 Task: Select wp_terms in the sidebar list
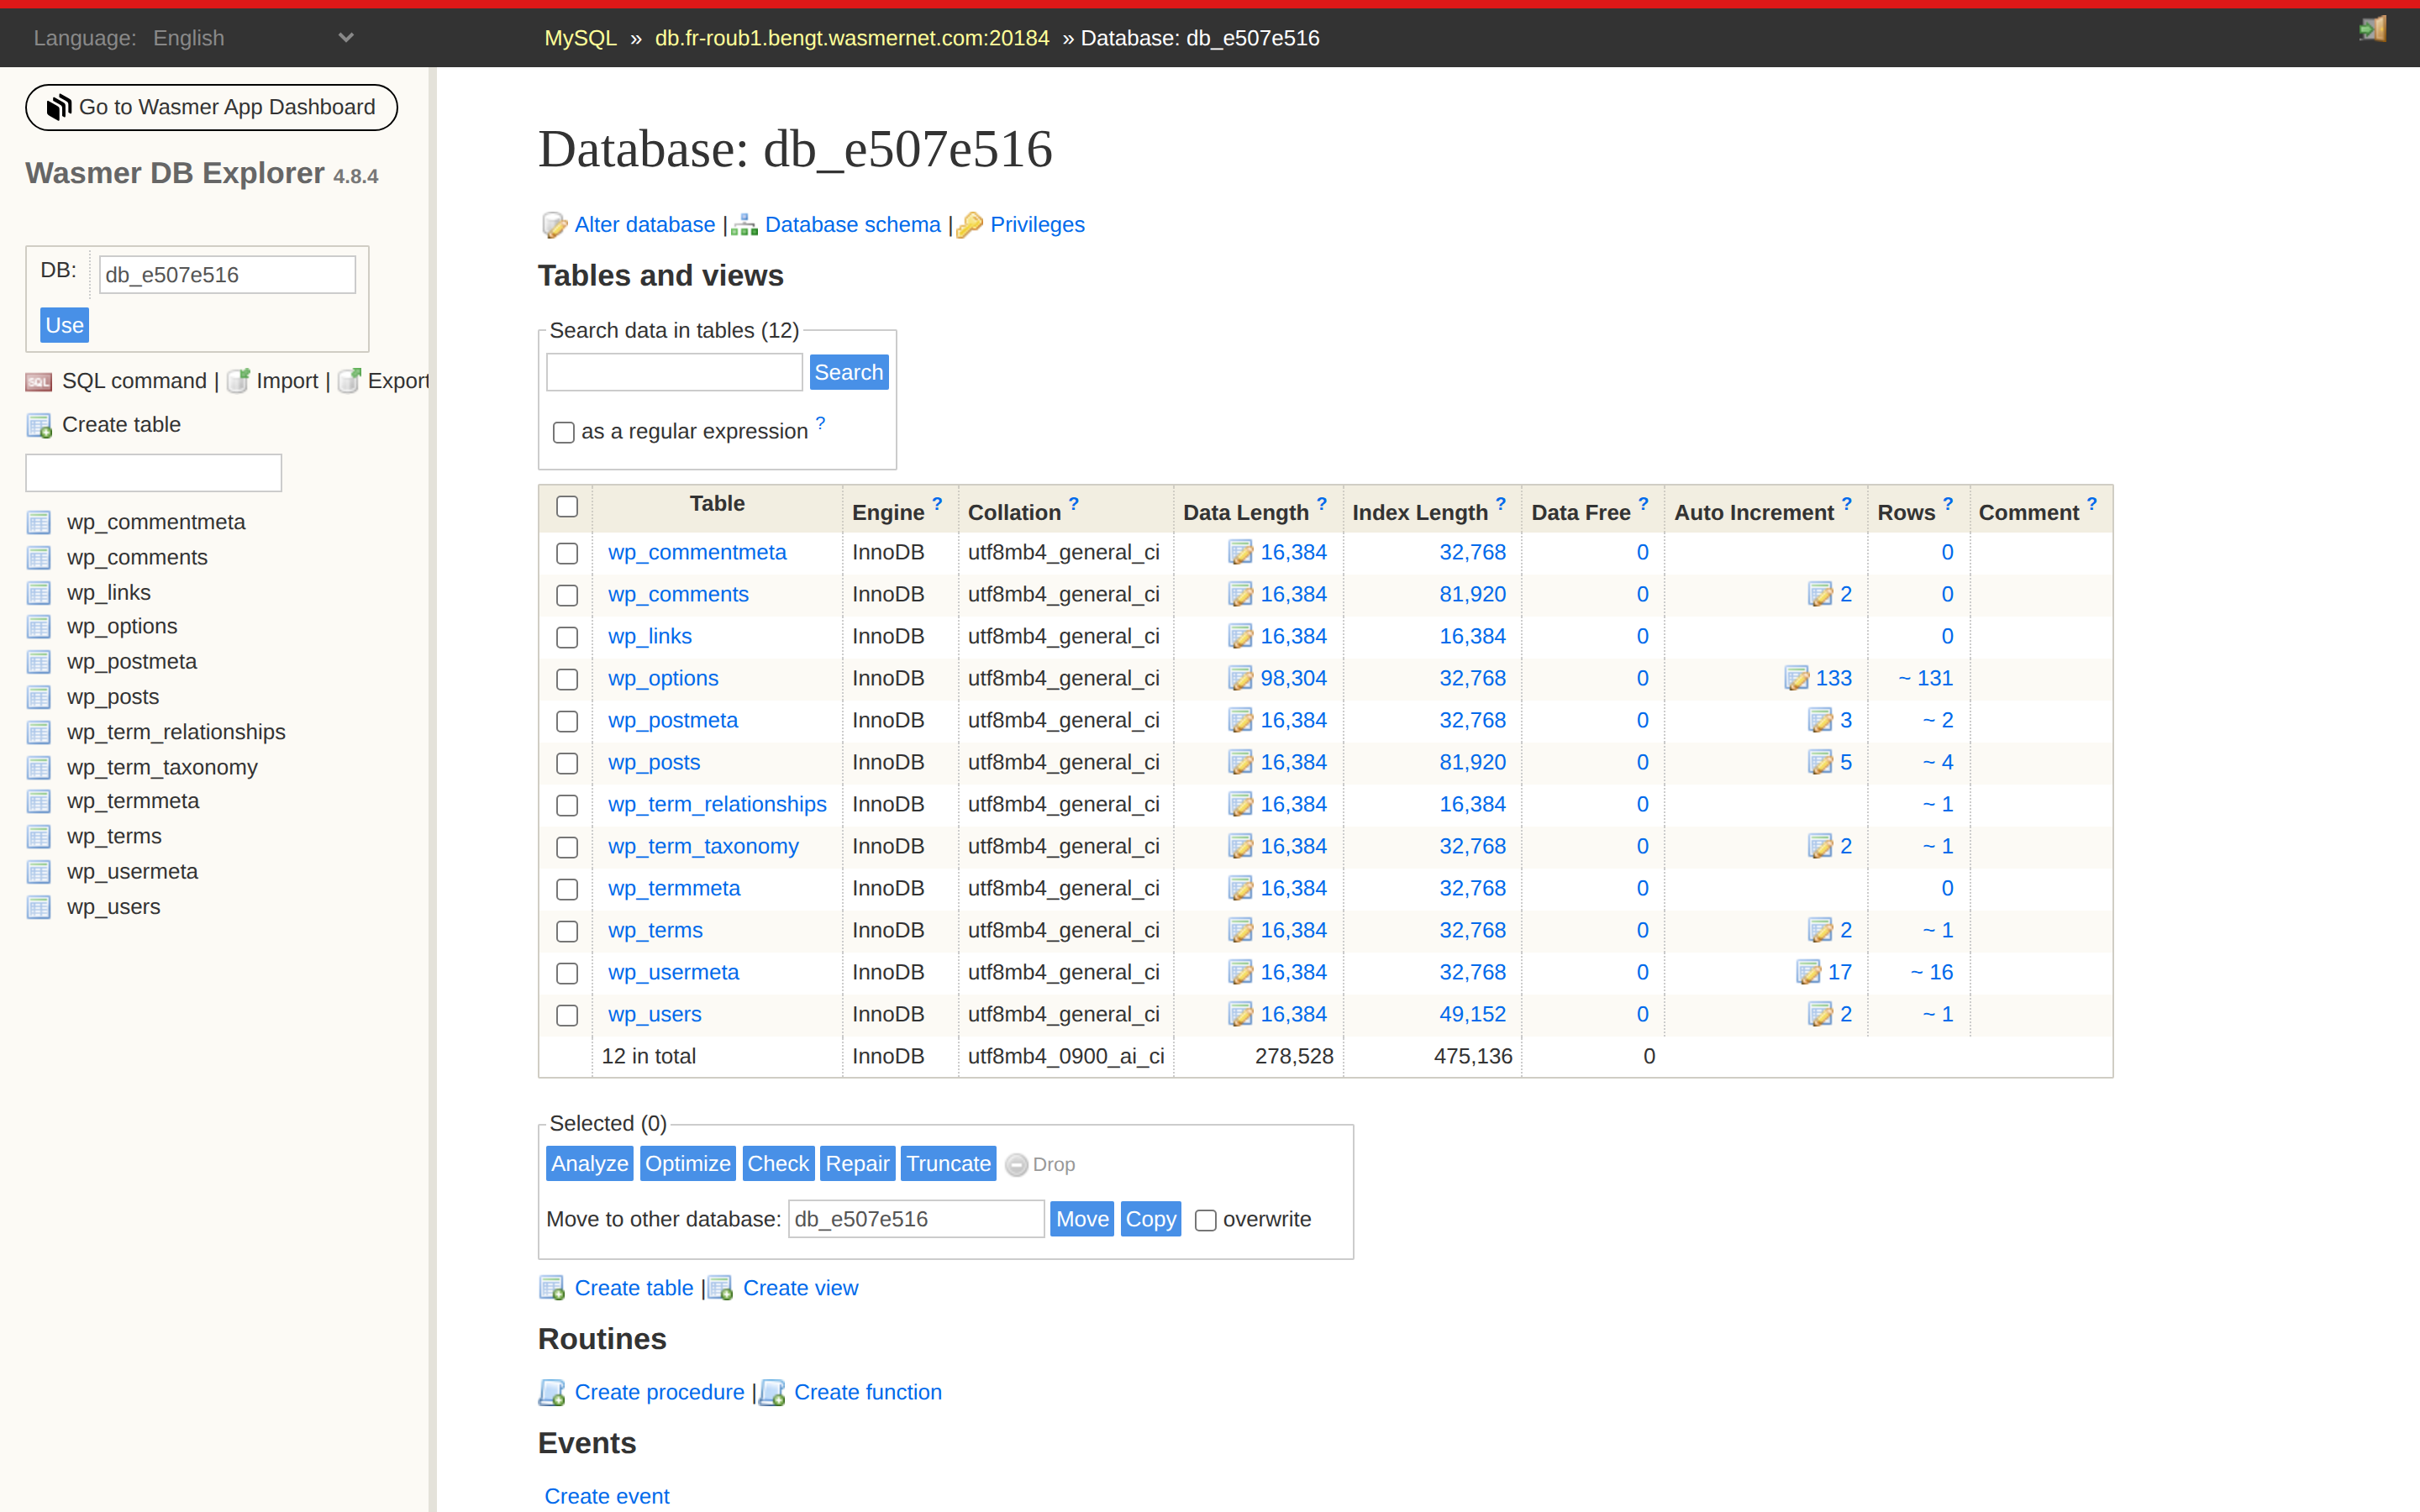pos(114,836)
